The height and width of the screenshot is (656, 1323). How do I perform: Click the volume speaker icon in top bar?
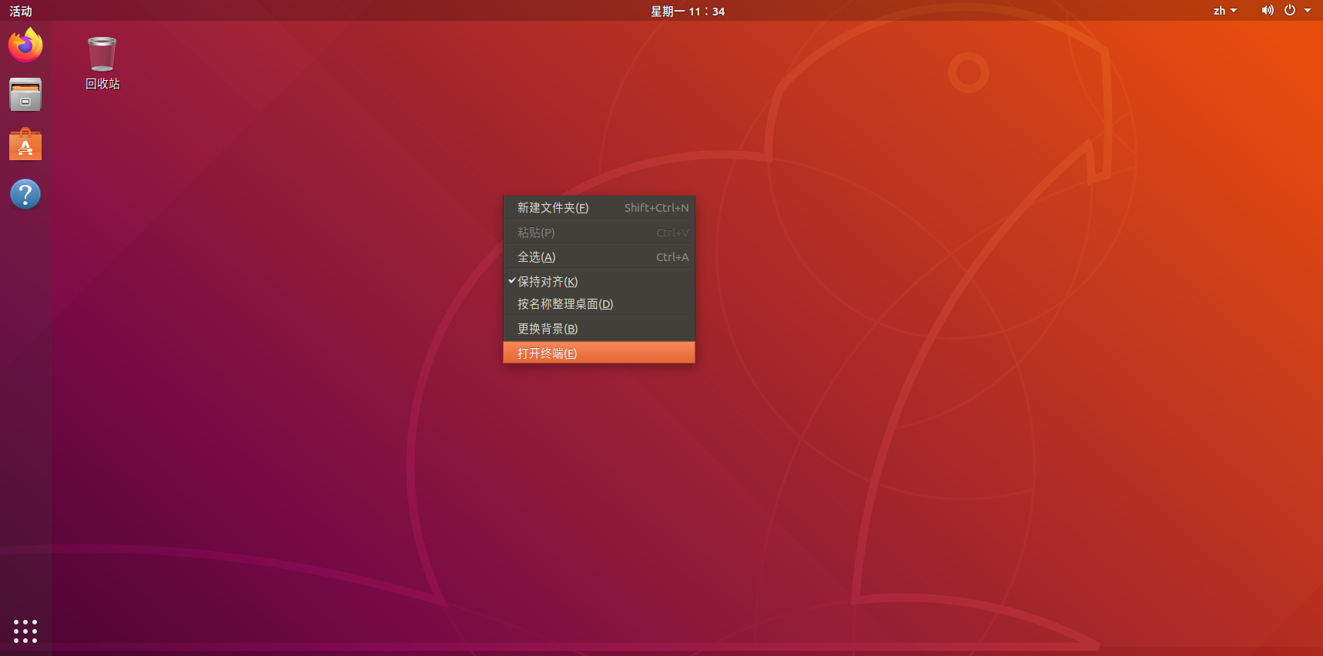coord(1267,11)
